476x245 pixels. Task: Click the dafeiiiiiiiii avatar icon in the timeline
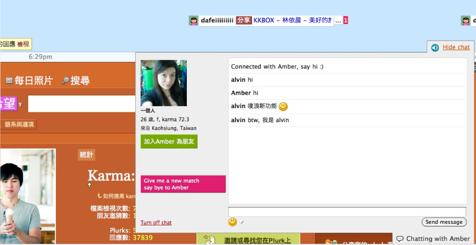click(193, 21)
